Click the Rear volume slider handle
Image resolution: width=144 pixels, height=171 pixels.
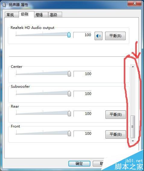coord(69,113)
